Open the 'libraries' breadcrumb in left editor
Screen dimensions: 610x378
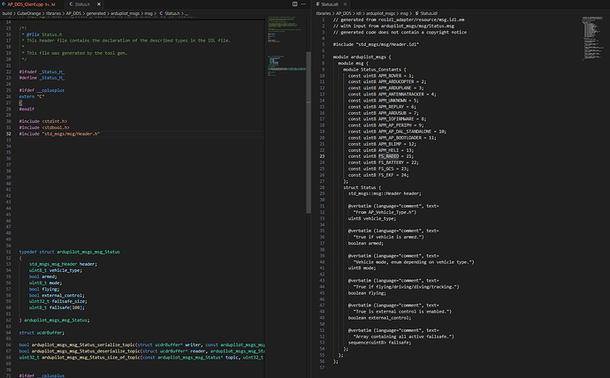[x=53, y=13]
